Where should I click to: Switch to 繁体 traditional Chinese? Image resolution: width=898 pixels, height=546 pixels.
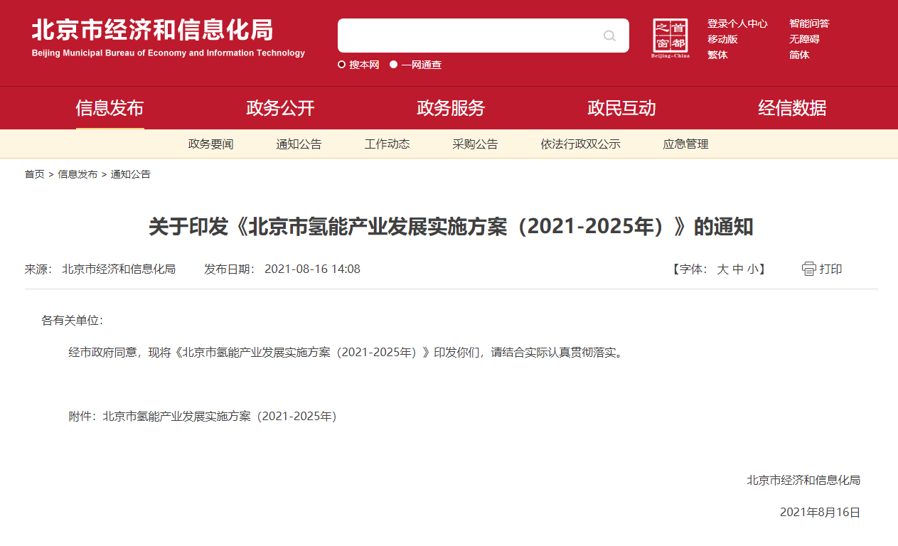(717, 55)
